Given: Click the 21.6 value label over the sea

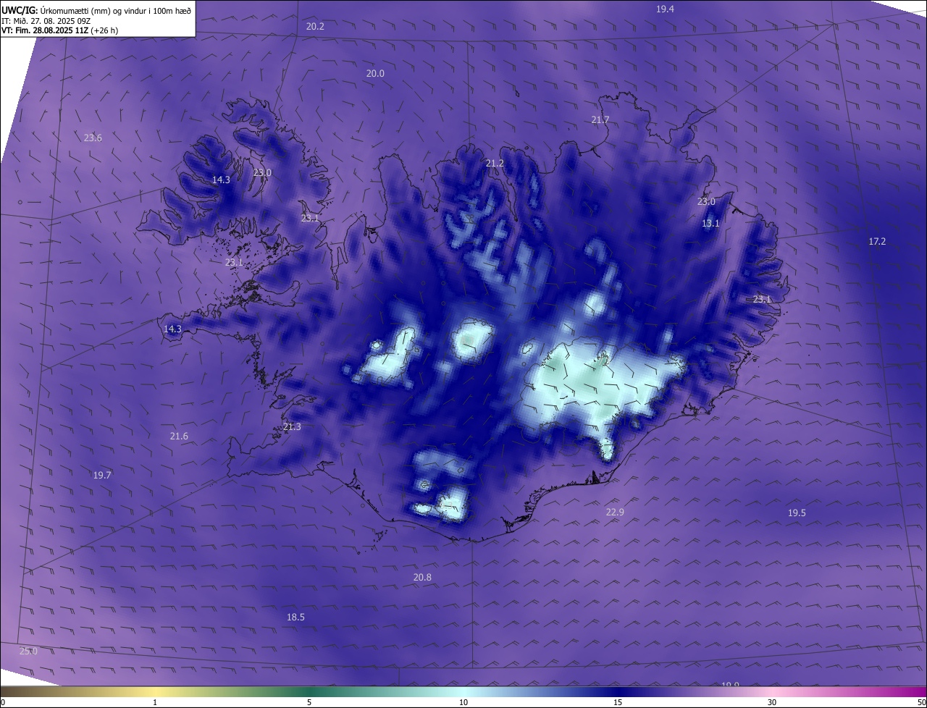Looking at the screenshot, I should (179, 436).
